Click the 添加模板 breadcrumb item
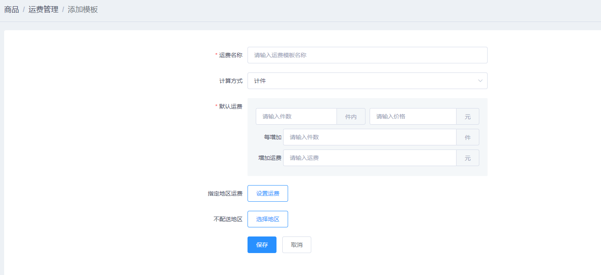 click(83, 10)
